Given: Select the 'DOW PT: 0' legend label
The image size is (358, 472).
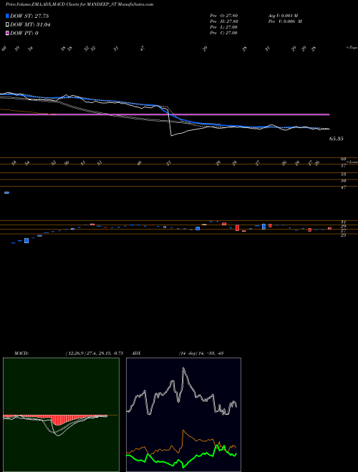Looking at the screenshot, I should click(24, 33).
